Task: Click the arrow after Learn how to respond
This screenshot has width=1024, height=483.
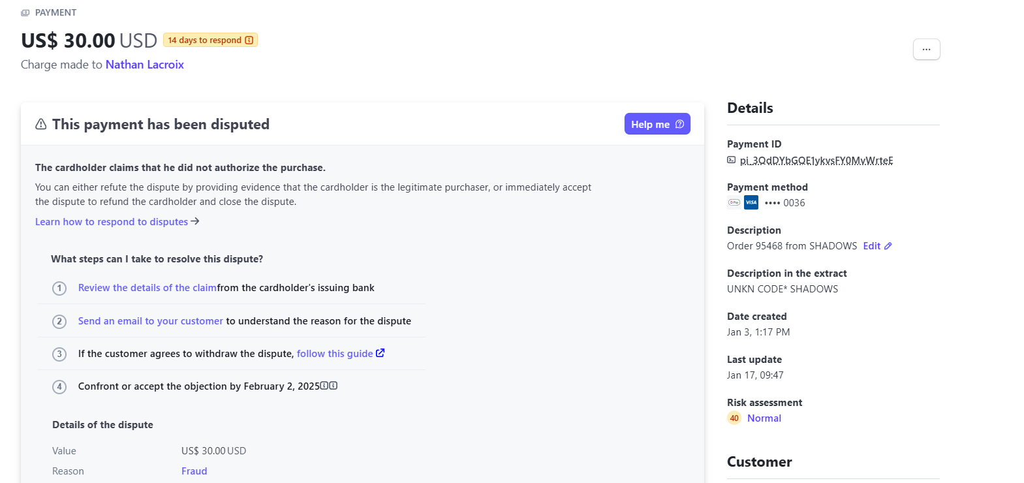Action: coord(195,221)
